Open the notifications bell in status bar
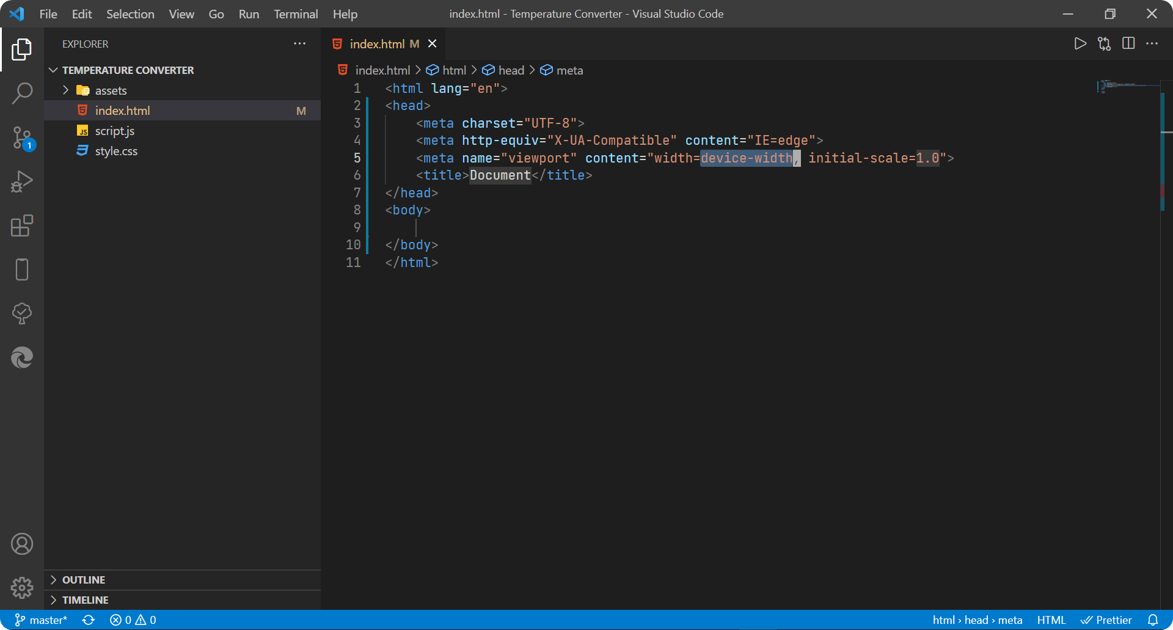Viewport: 1173px width, 630px height. point(1152,620)
